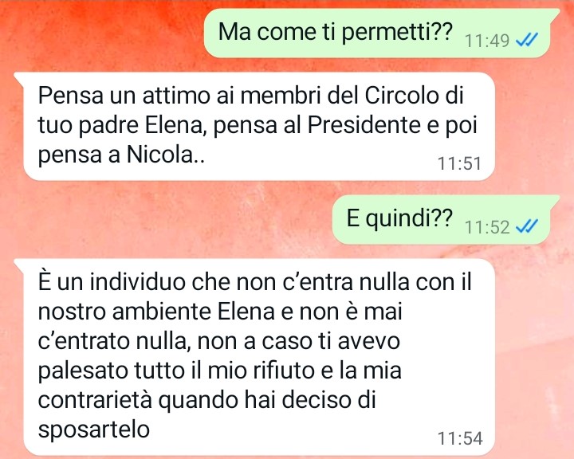This screenshot has height=459, width=574.
Task: Tap the name 'Nicola' in the message
Action: [159, 155]
